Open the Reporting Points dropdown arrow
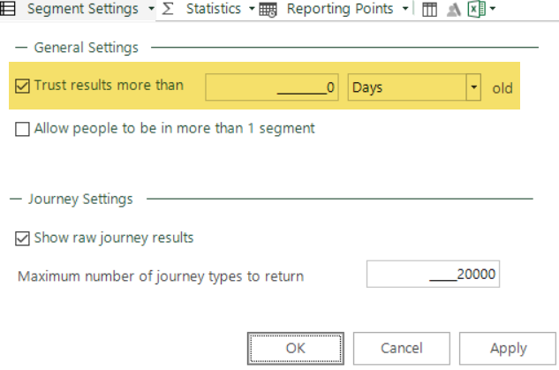The image size is (559, 370). point(405,9)
